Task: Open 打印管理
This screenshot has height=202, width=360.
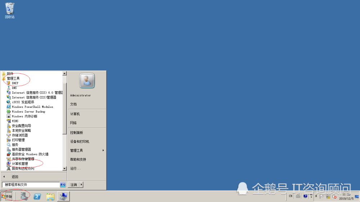Action: (15, 140)
